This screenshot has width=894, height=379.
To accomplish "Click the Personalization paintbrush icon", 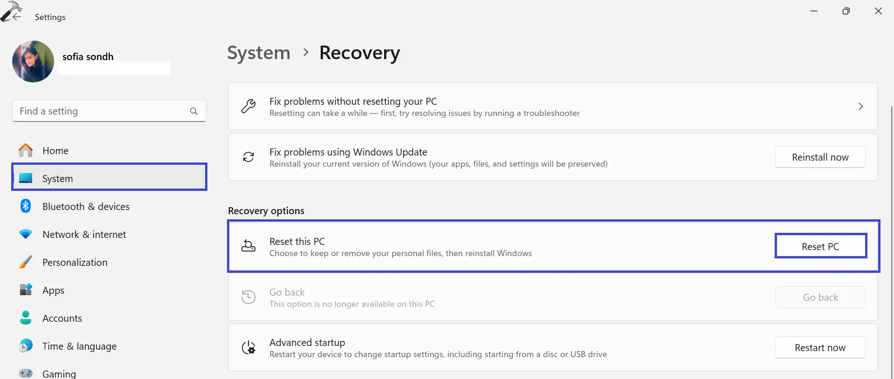I will point(26,262).
